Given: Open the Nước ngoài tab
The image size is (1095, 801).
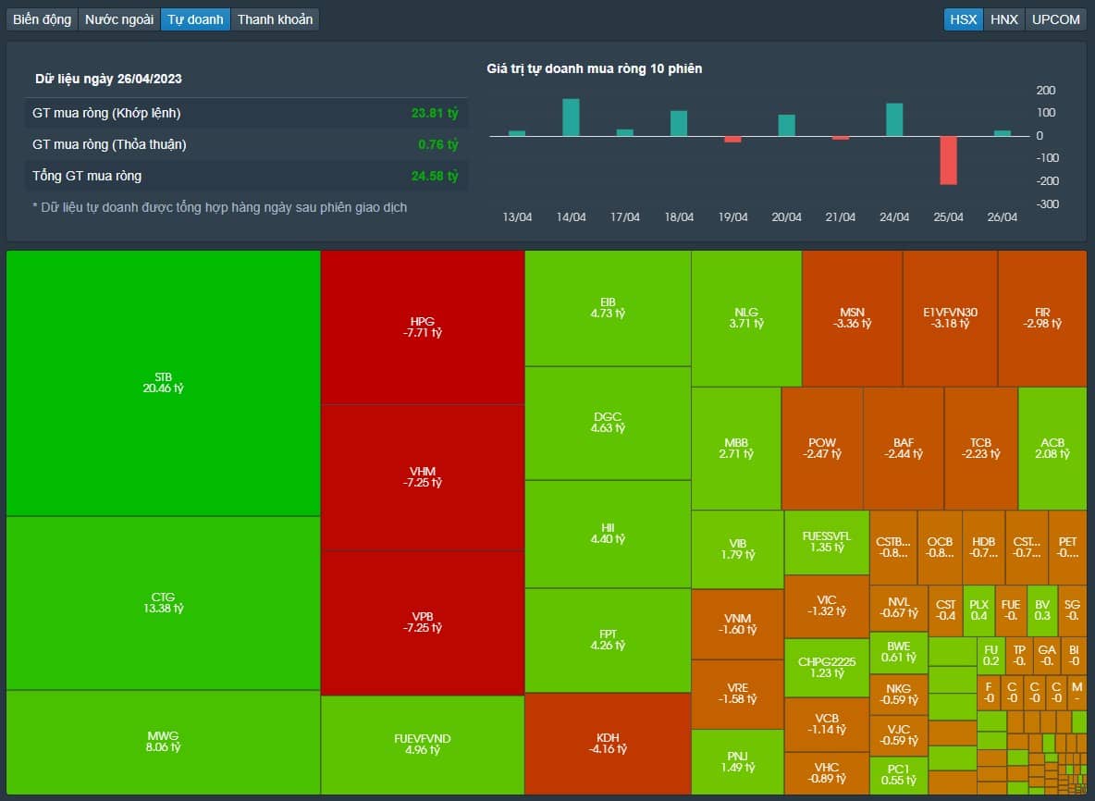Looking at the screenshot, I should coord(119,19).
